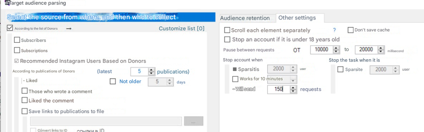The height and width of the screenshot is (132, 424).
Task: Click the Not older days value field
Action: coord(157,82)
